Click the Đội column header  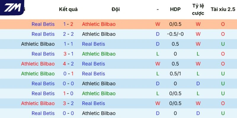(116, 9)
